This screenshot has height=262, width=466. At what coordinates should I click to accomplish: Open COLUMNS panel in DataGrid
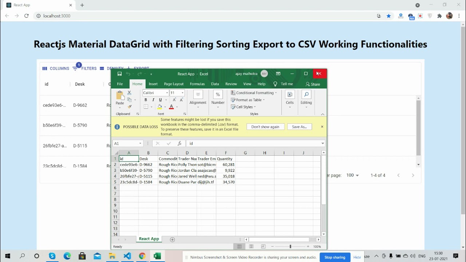click(56, 68)
